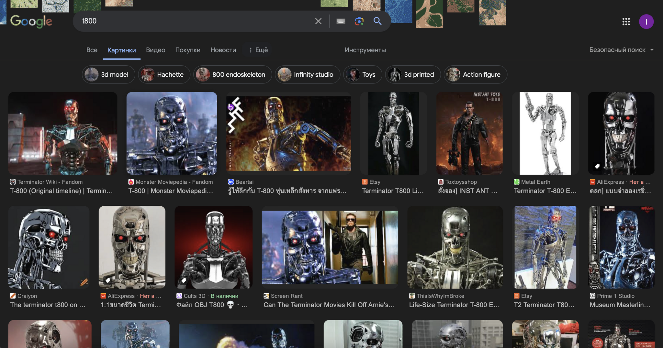Open Инструменты search tools

[365, 50]
